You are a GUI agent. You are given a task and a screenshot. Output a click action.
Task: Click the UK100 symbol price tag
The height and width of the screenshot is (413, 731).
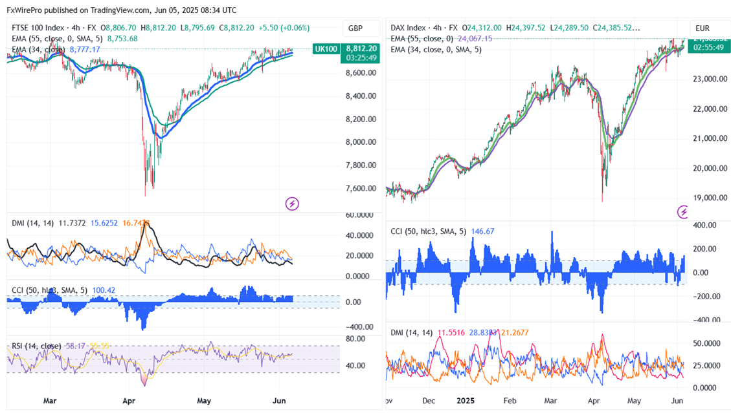[x=326, y=49]
